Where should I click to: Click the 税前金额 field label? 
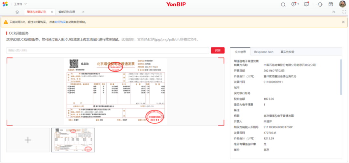point(239,99)
